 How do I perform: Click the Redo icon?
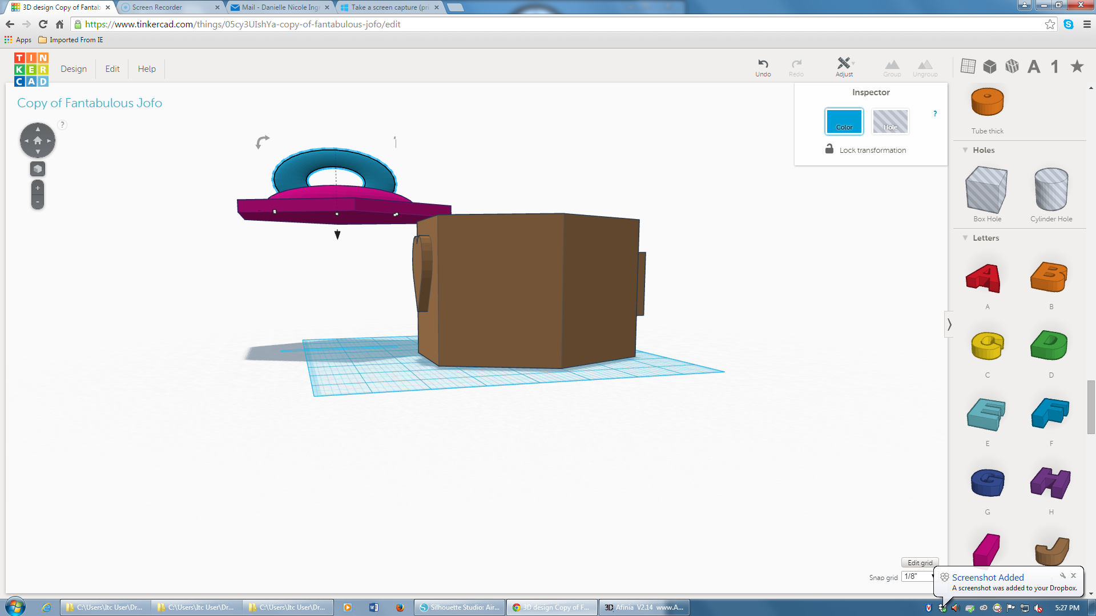796,67
